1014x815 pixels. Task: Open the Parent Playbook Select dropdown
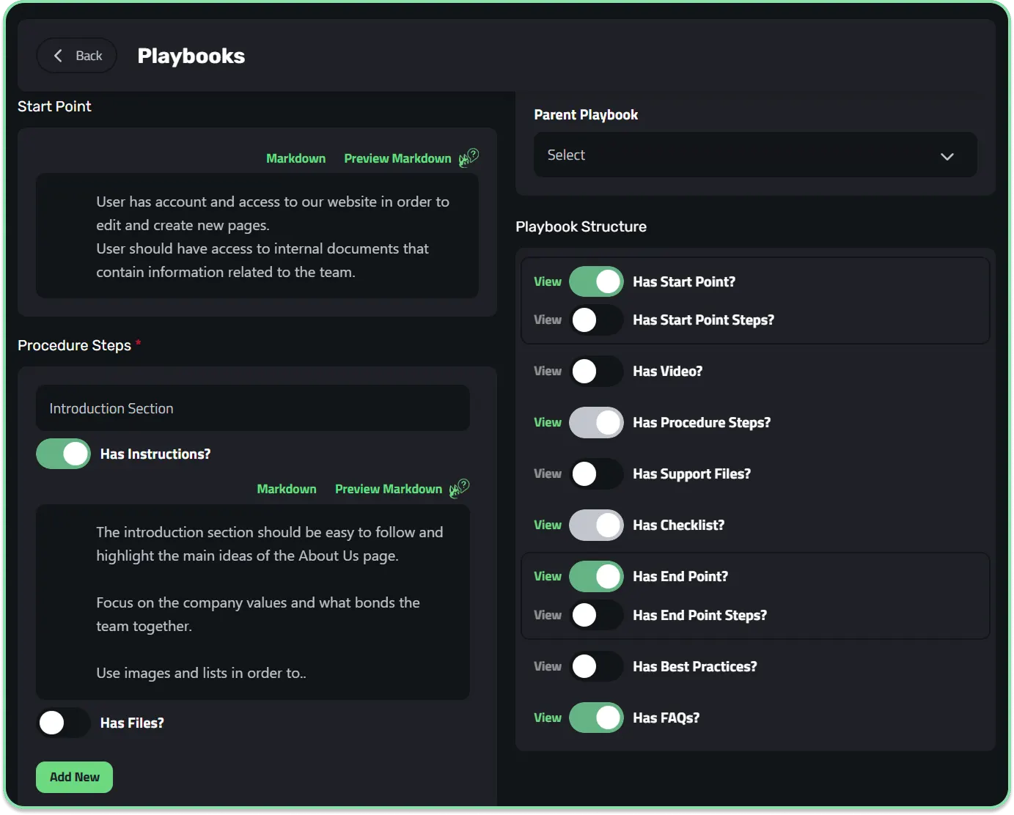pos(755,155)
